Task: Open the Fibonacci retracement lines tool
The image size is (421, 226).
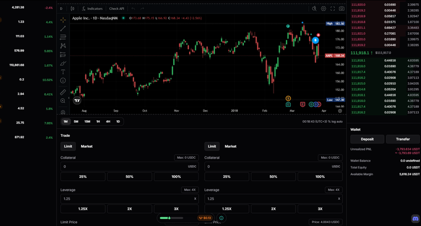Action: [x=63, y=37]
